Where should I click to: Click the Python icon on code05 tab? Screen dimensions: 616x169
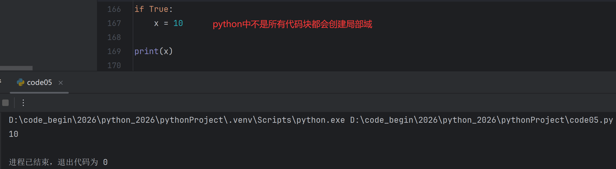(x=21, y=82)
